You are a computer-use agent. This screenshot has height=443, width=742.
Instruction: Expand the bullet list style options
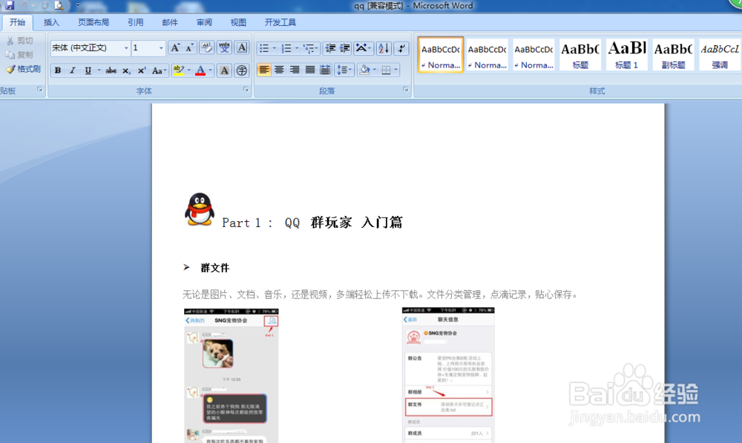click(x=273, y=47)
